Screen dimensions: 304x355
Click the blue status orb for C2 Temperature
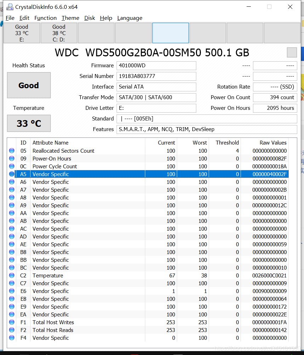click(12, 275)
